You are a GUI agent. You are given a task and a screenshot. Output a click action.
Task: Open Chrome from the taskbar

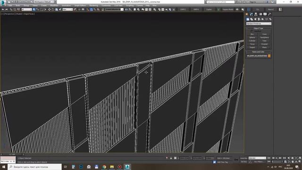click(x=104, y=167)
